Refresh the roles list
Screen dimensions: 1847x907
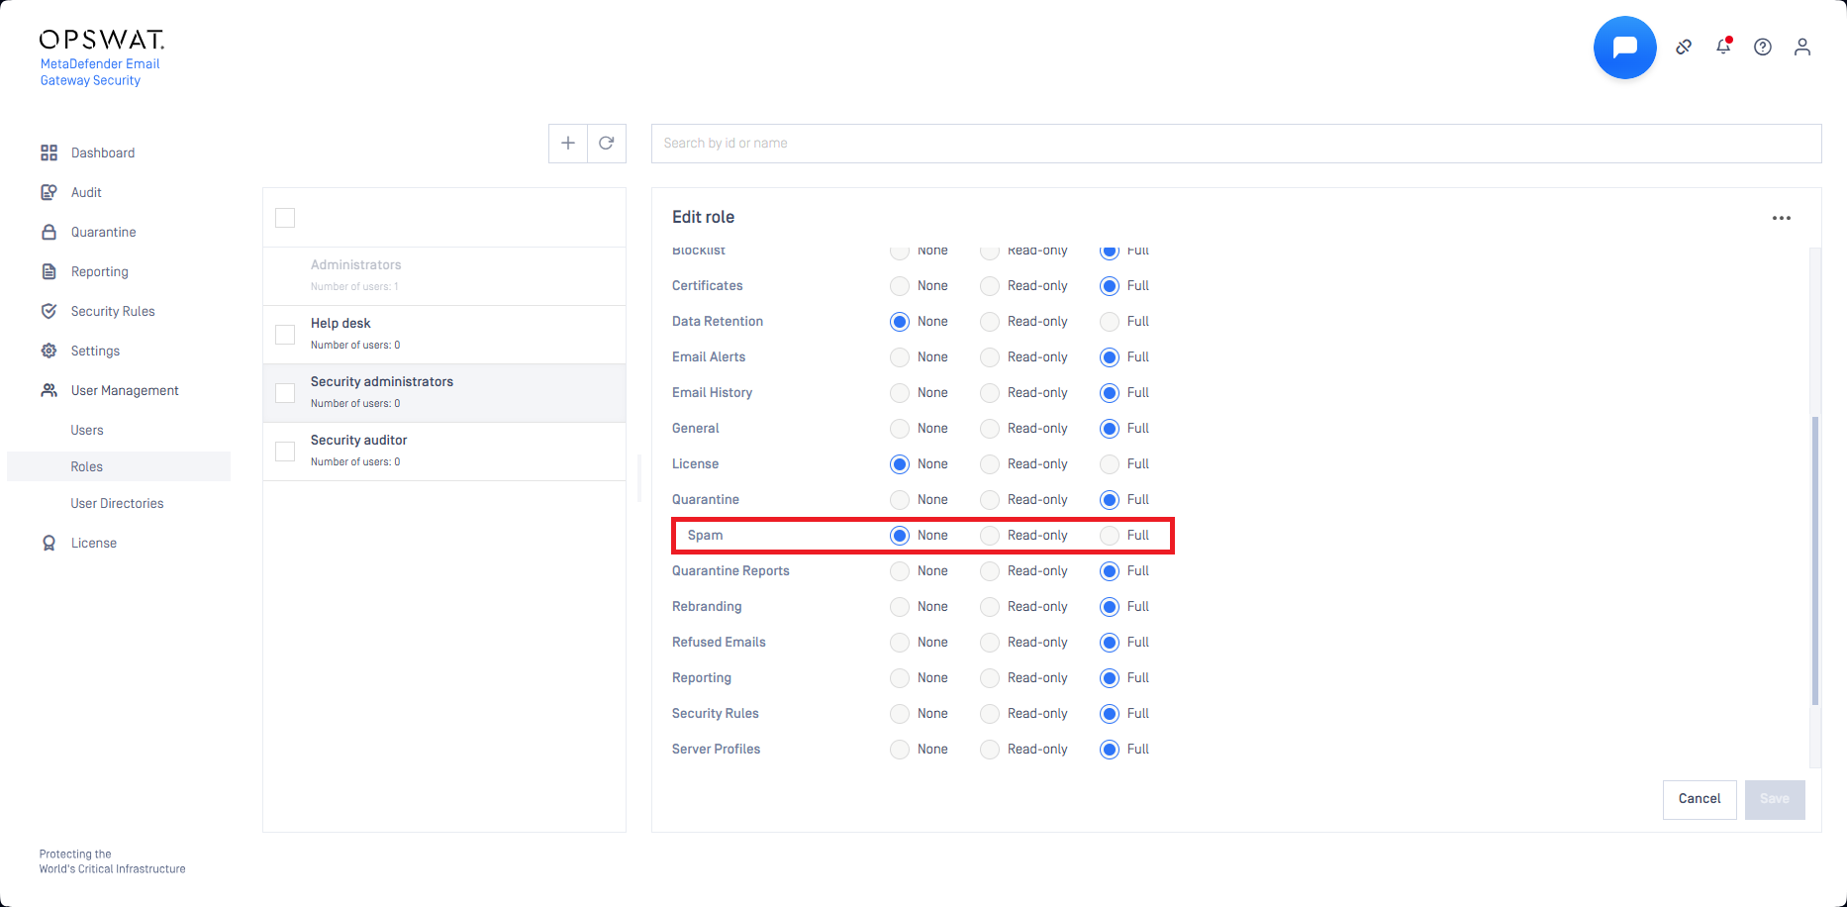pyautogui.click(x=607, y=144)
